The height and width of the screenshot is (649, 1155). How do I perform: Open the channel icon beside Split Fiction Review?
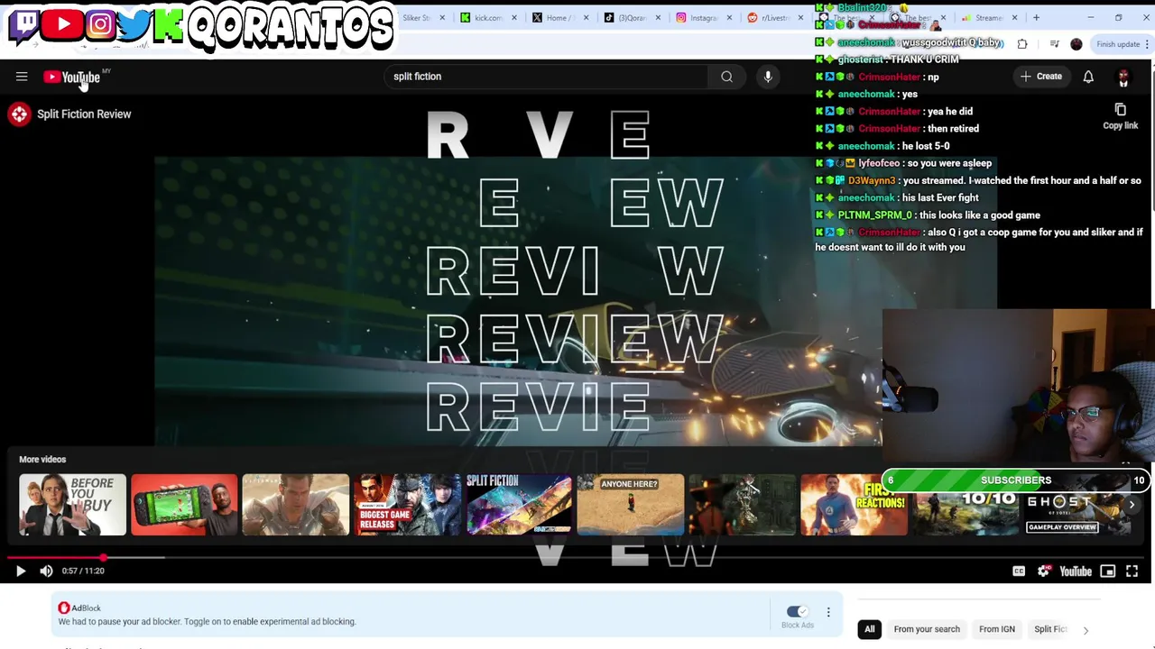[x=19, y=114]
